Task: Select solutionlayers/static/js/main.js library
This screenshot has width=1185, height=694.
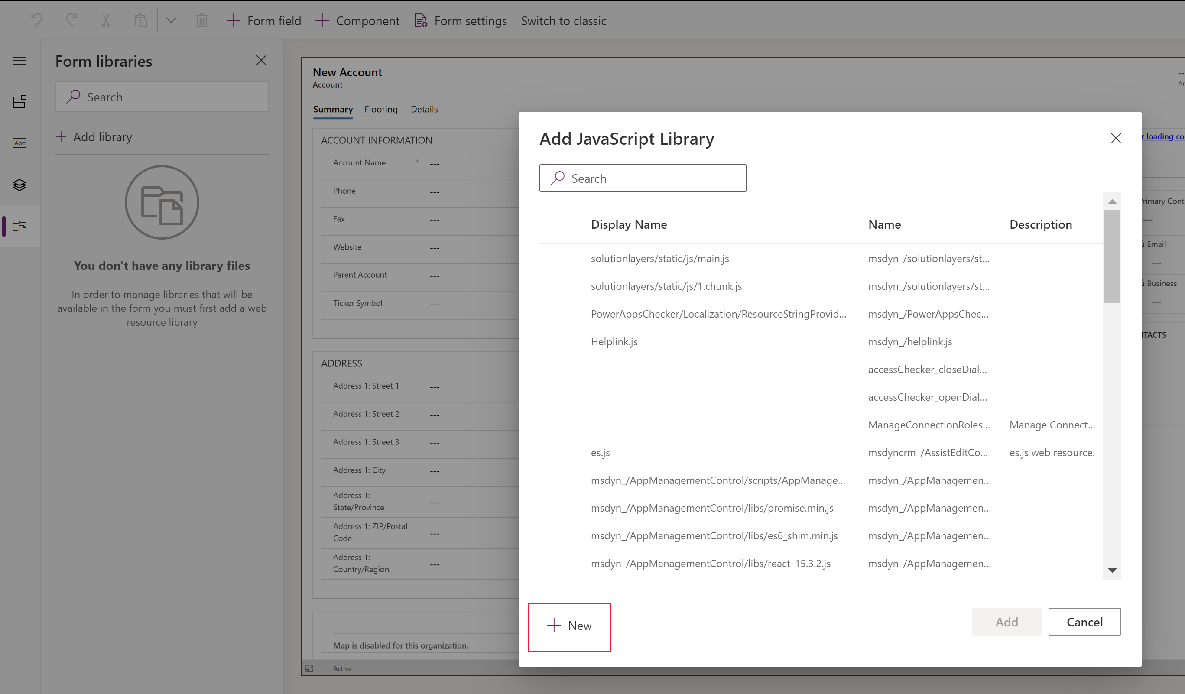Action: [x=660, y=258]
